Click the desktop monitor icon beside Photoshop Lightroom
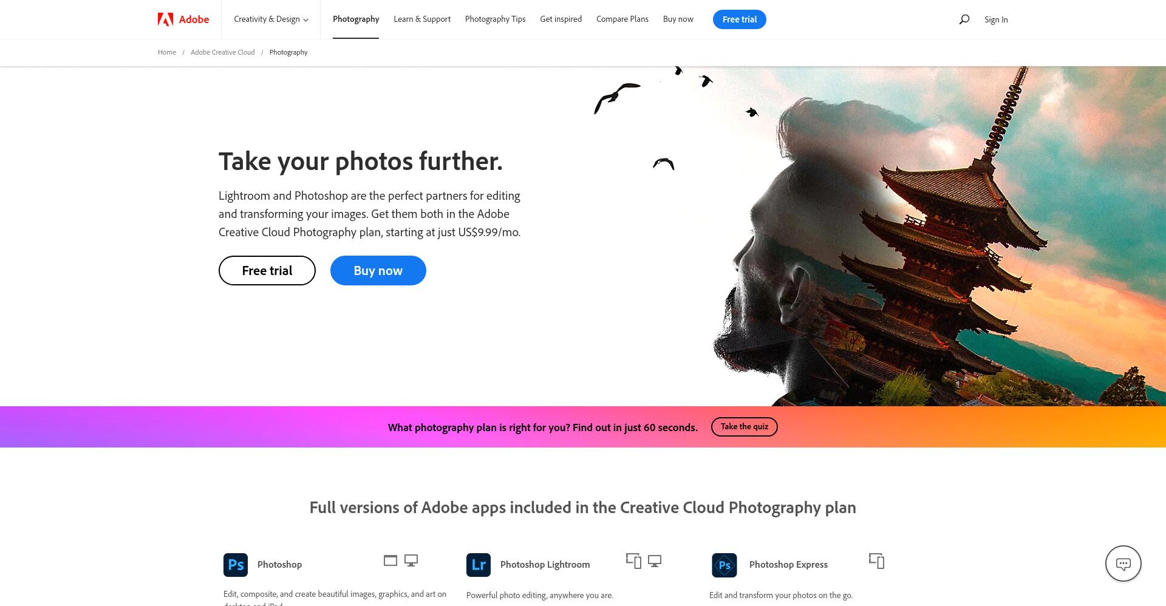Image resolution: width=1166 pixels, height=606 pixels. [655, 560]
